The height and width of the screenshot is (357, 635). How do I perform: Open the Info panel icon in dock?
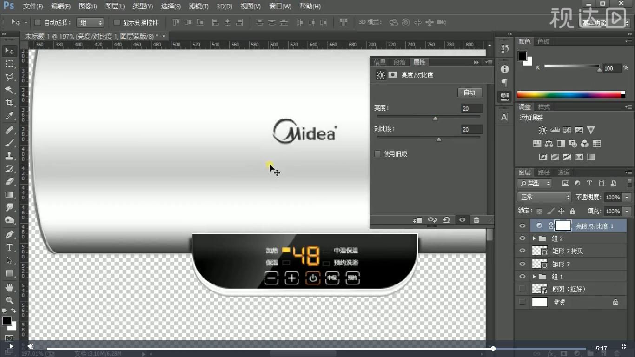coord(504,69)
